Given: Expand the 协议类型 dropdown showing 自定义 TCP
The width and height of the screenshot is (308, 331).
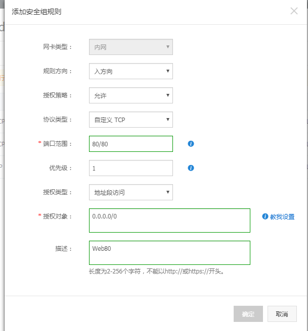Looking at the screenshot, I should pyautogui.click(x=130, y=120).
